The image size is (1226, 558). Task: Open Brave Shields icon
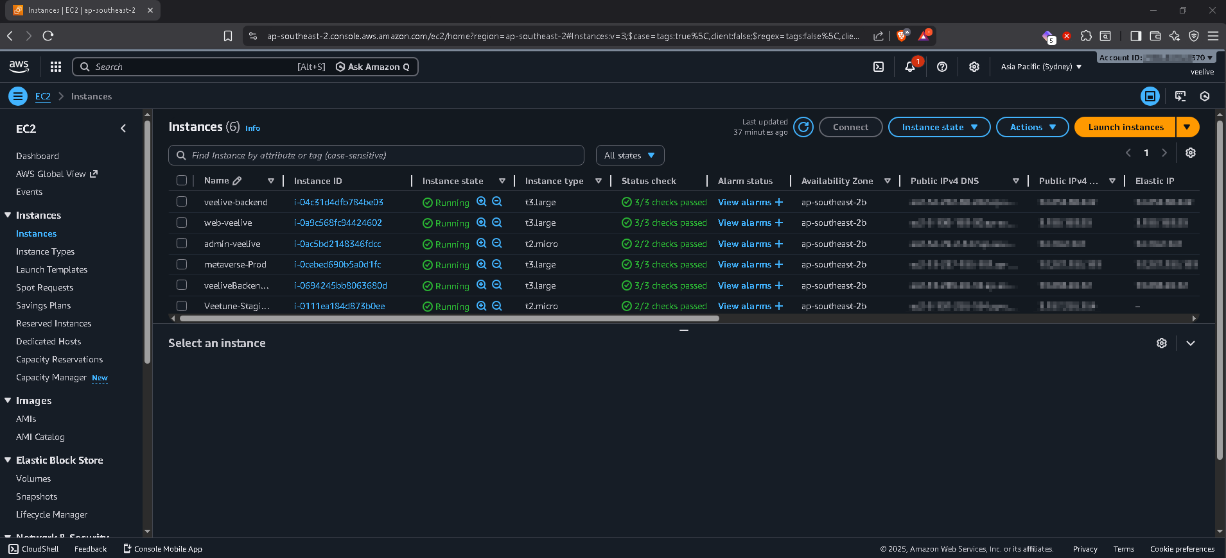(x=902, y=36)
